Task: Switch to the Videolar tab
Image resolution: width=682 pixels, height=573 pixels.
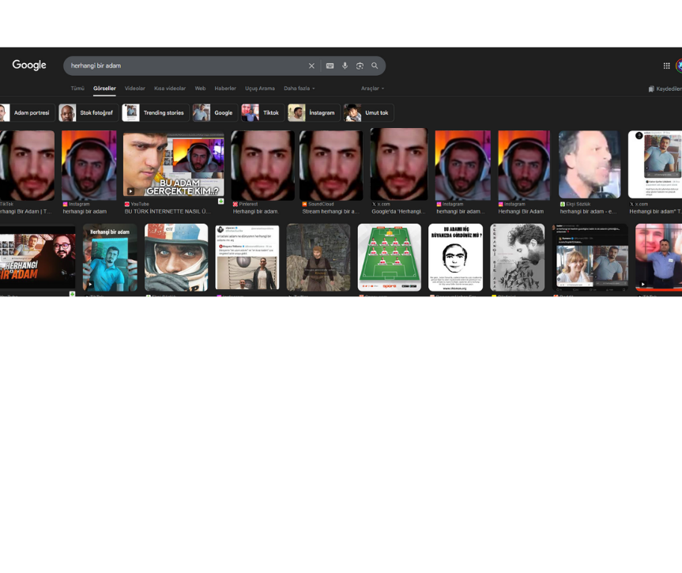Action: point(135,89)
